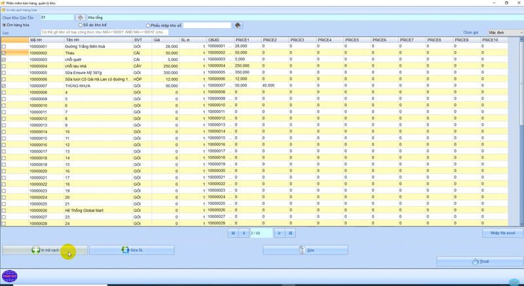Image resolution: width=524 pixels, height=286 pixels.
Task: Click the In mã vạch print barcode button
Action: [45, 250]
